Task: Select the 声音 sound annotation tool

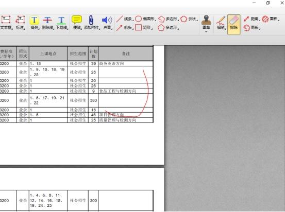Action: coord(107,23)
